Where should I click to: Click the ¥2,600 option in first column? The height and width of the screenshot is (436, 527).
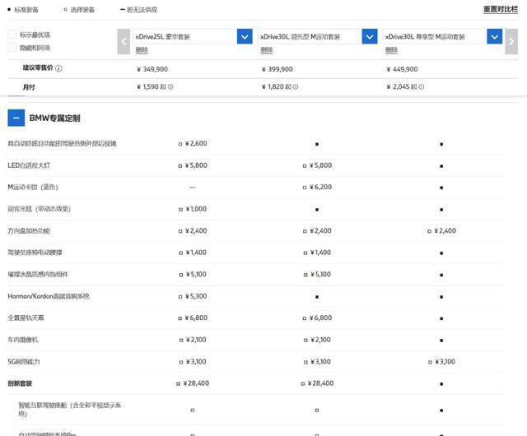(193, 143)
